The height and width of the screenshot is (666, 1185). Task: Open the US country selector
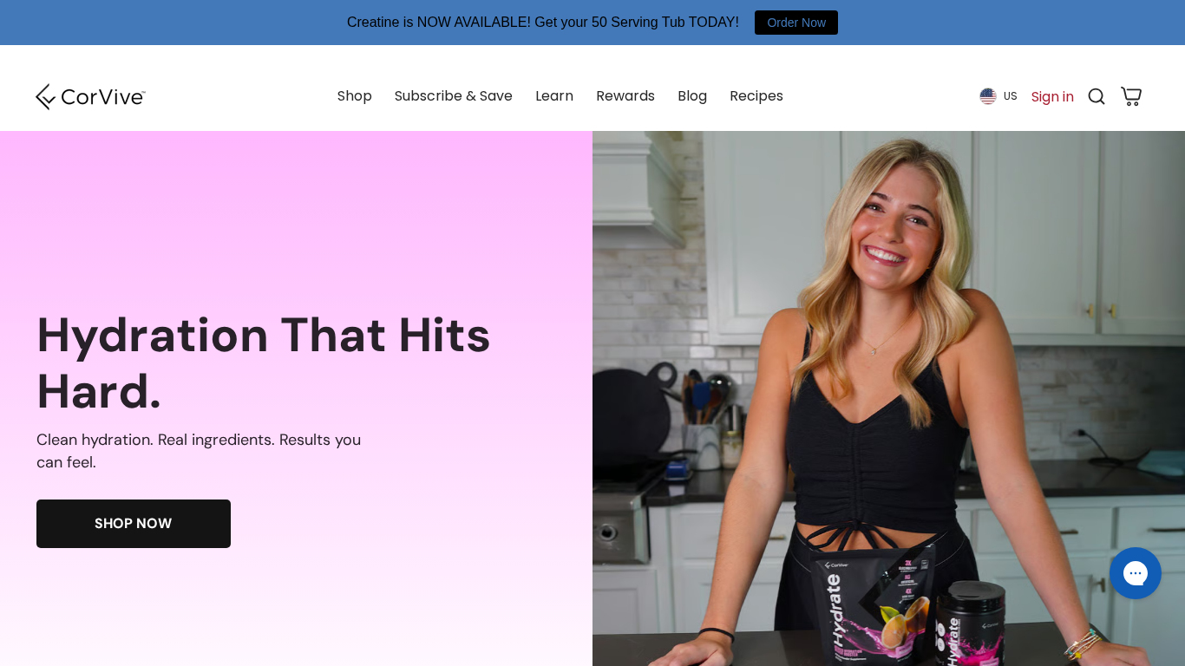click(998, 96)
